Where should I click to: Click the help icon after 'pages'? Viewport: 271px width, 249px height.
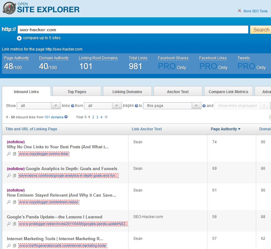pos(136,106)
